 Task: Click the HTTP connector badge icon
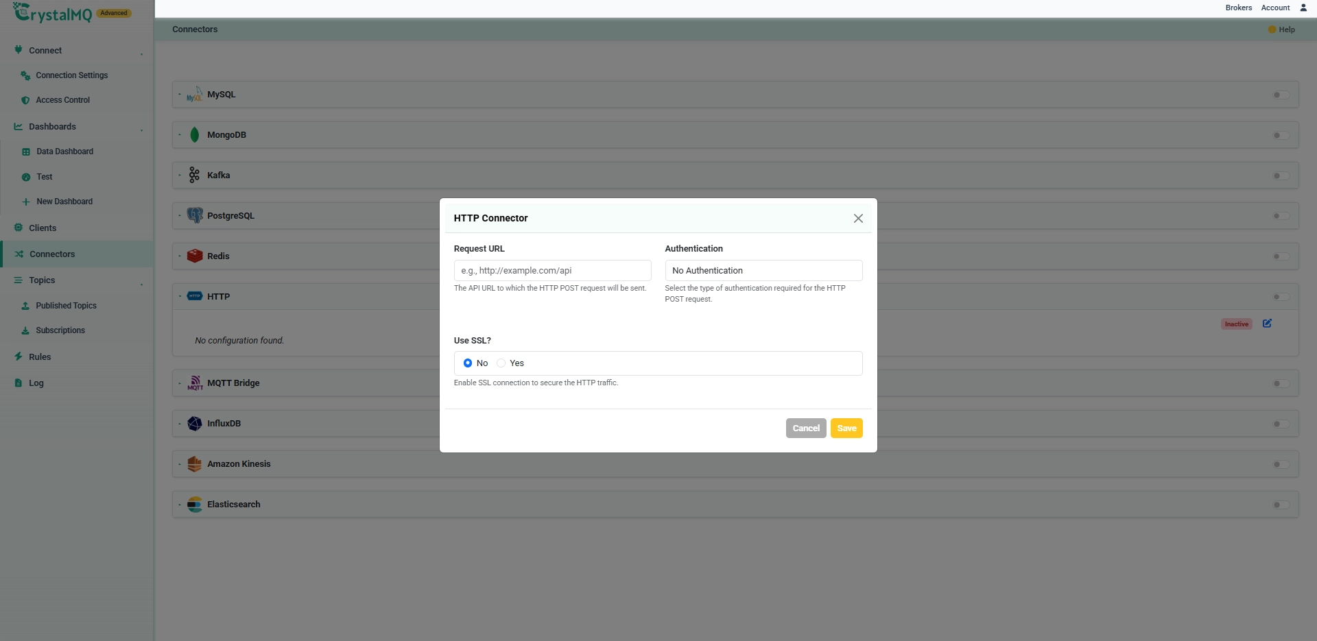tap(195, 296)
